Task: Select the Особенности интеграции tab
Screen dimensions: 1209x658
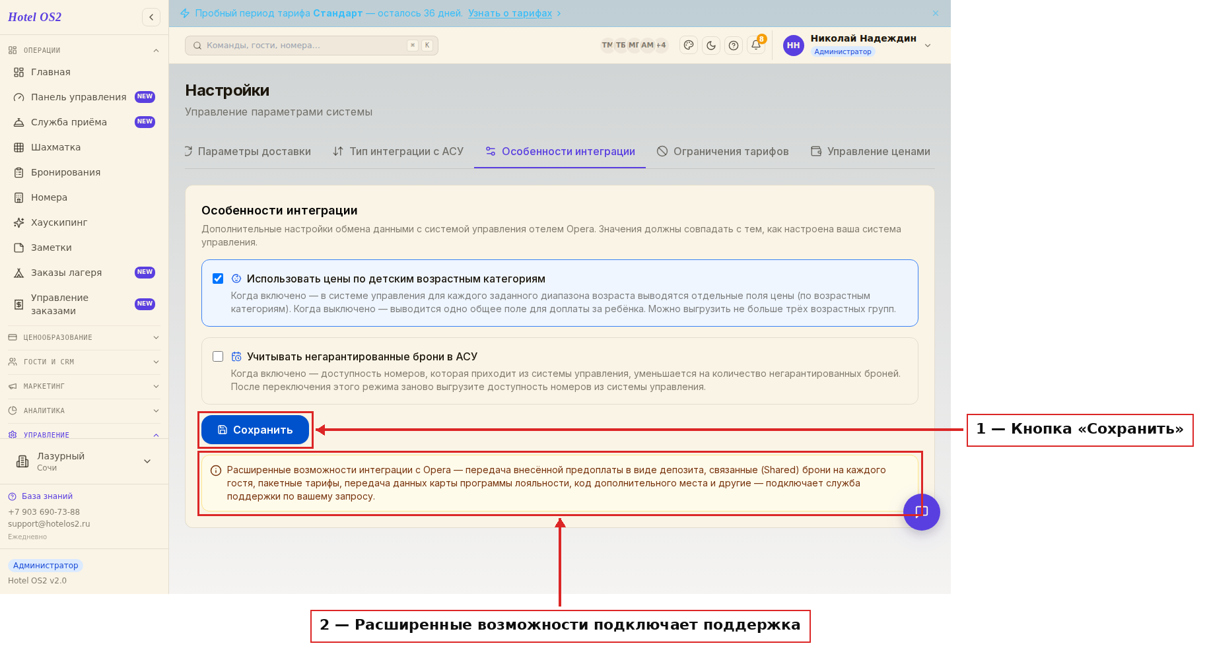Action: tap(560, 151)
